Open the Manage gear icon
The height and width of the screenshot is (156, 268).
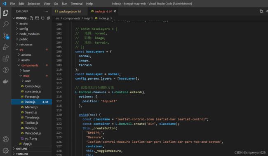point(6,151)
